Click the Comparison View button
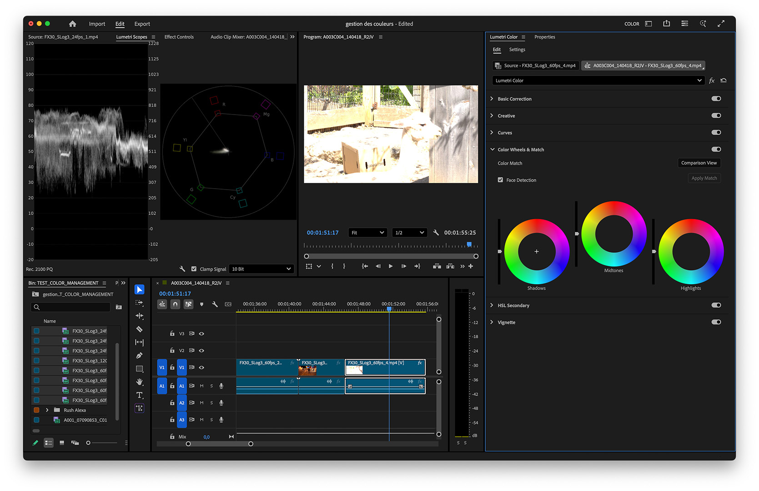The image size is (759, 491). tap(699, 163)
